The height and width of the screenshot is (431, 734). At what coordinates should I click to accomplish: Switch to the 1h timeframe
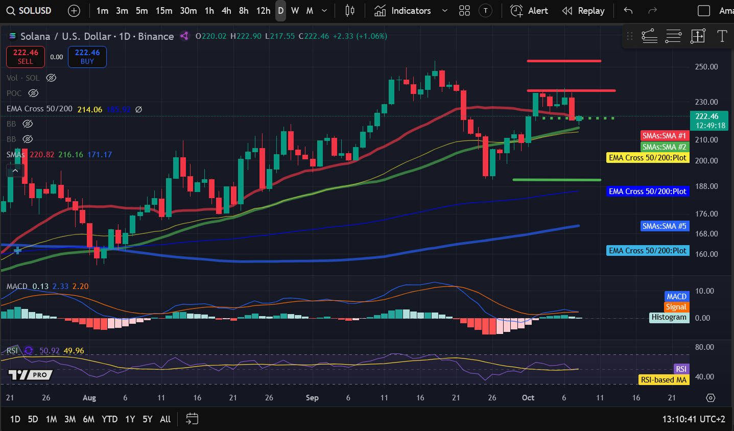209,11
